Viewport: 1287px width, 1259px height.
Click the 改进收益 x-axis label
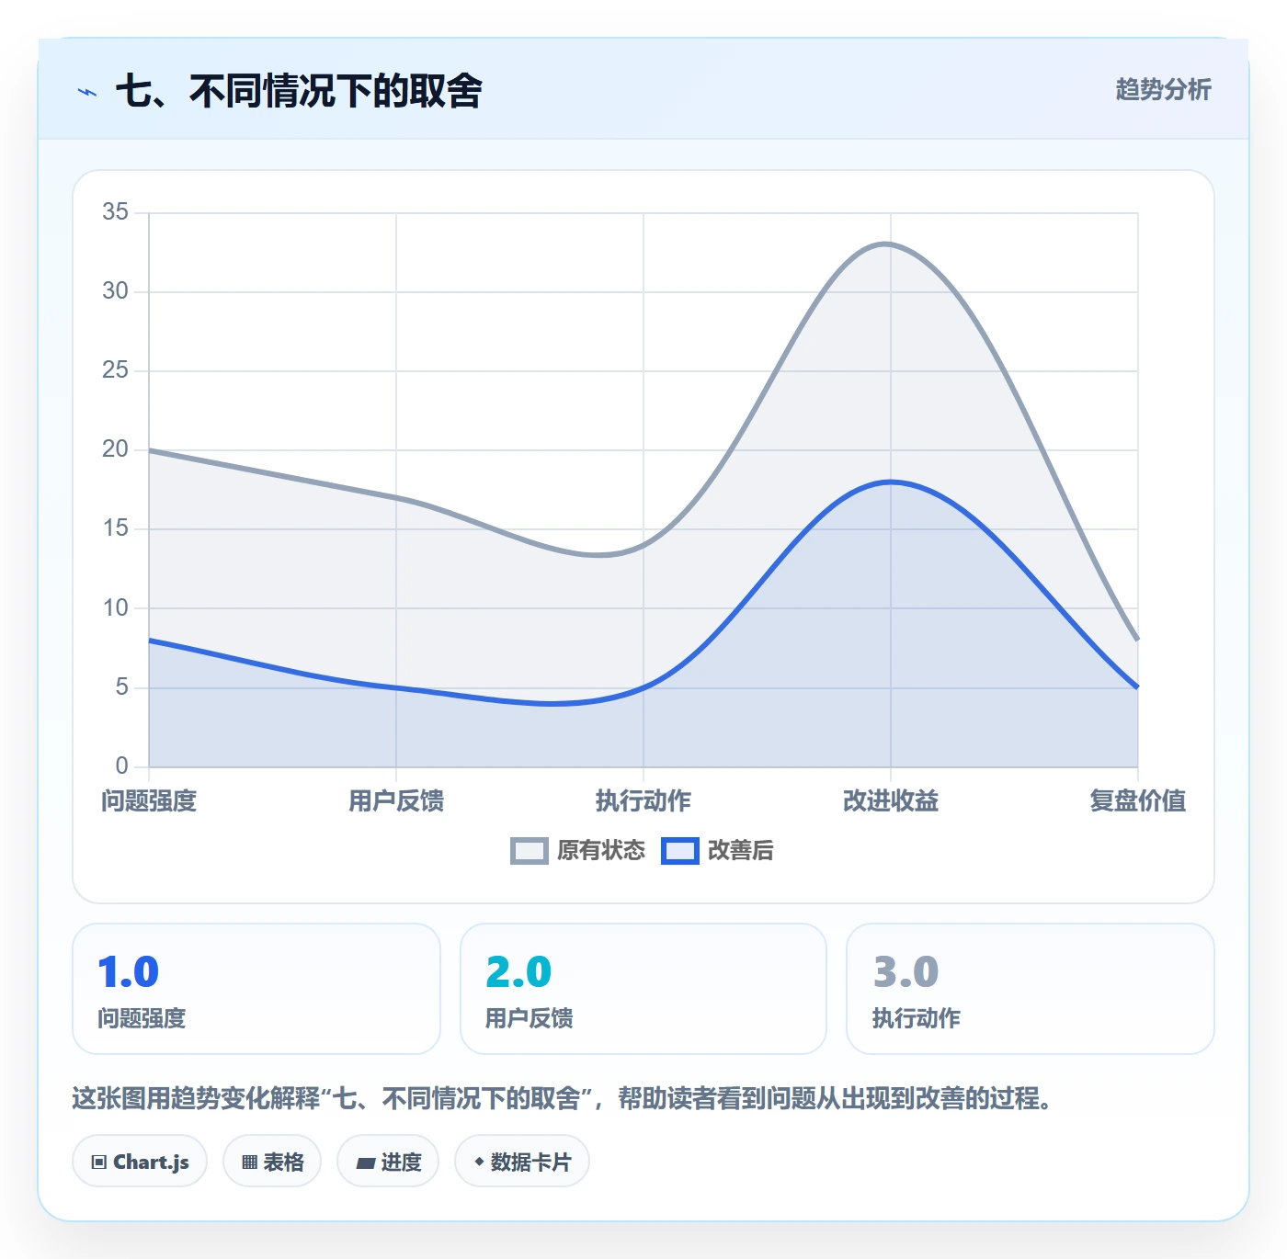891,801
